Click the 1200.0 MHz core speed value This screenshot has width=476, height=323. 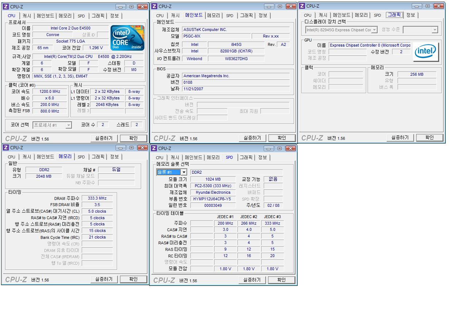pyautogui.click(x=50, y=91)
